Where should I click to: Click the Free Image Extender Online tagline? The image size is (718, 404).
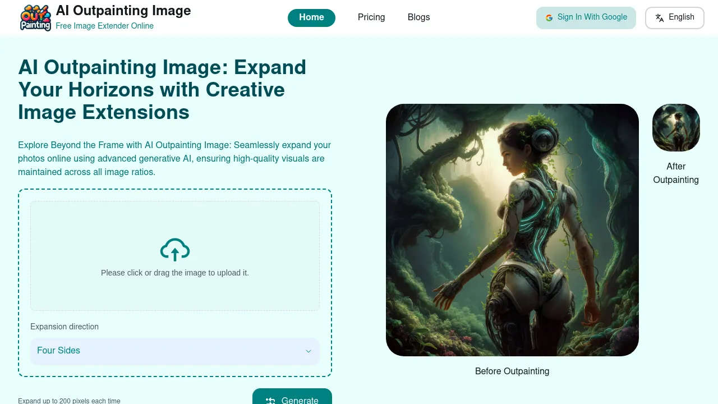click(x=105, y=26)
